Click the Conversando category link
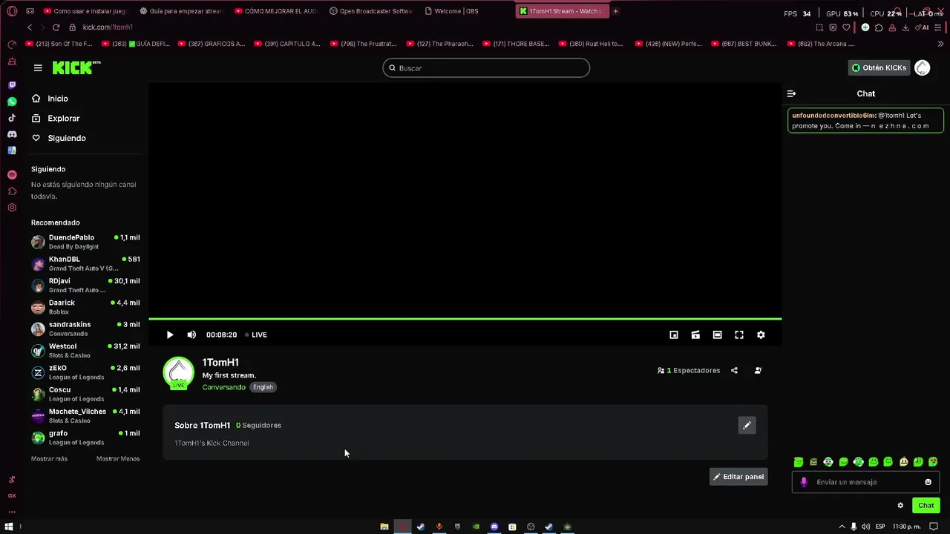 pyautogui.click(x=223, y=387)
